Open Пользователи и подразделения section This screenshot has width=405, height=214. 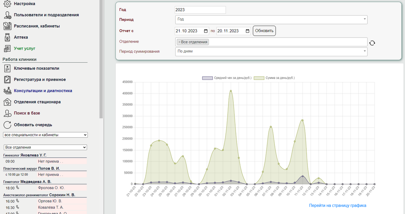click(x=46, y=15)
